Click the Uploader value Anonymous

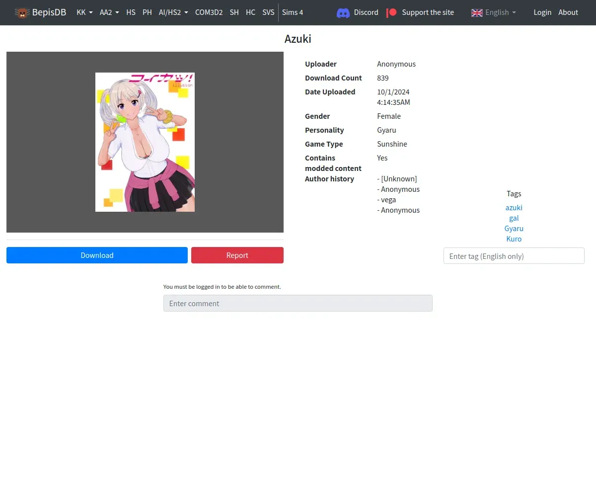tap(396, 64)
